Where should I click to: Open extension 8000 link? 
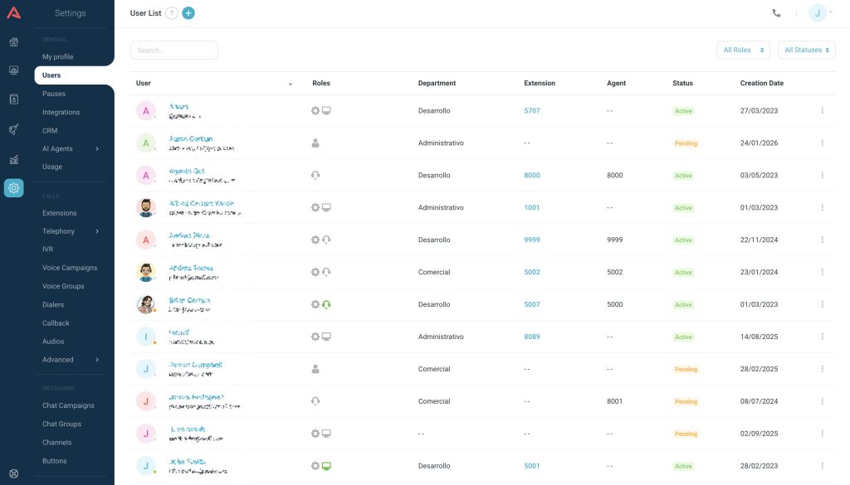point(531,176)
